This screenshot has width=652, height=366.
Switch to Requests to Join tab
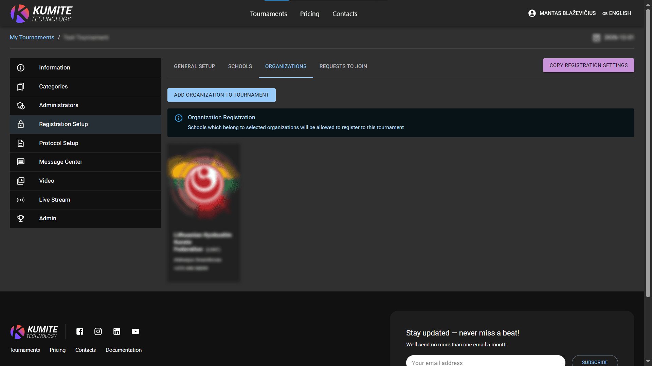(343, 66)
